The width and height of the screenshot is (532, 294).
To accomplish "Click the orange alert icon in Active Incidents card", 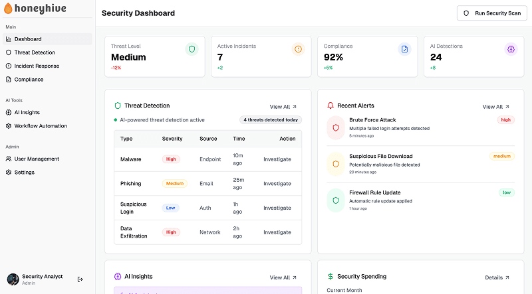I will [x=298, y=49].
